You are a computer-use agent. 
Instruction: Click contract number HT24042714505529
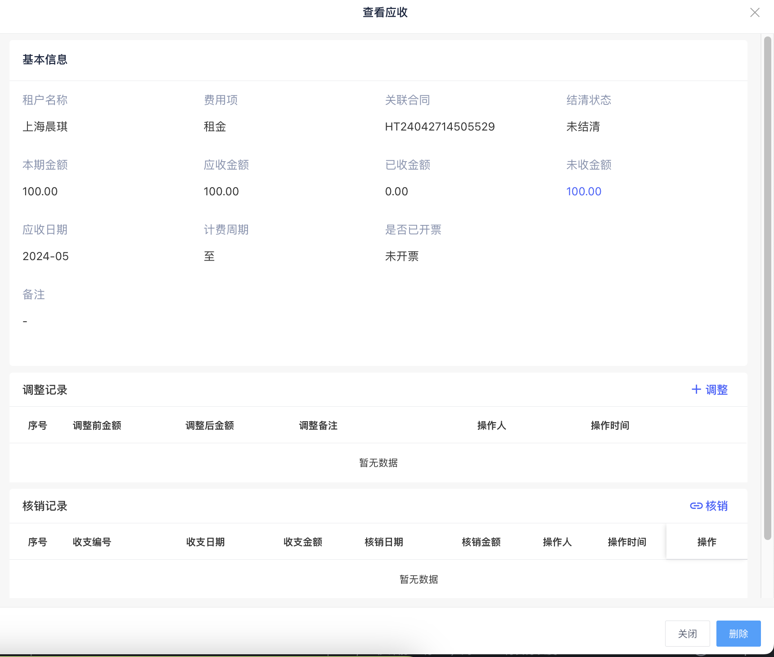coord(440,127)
